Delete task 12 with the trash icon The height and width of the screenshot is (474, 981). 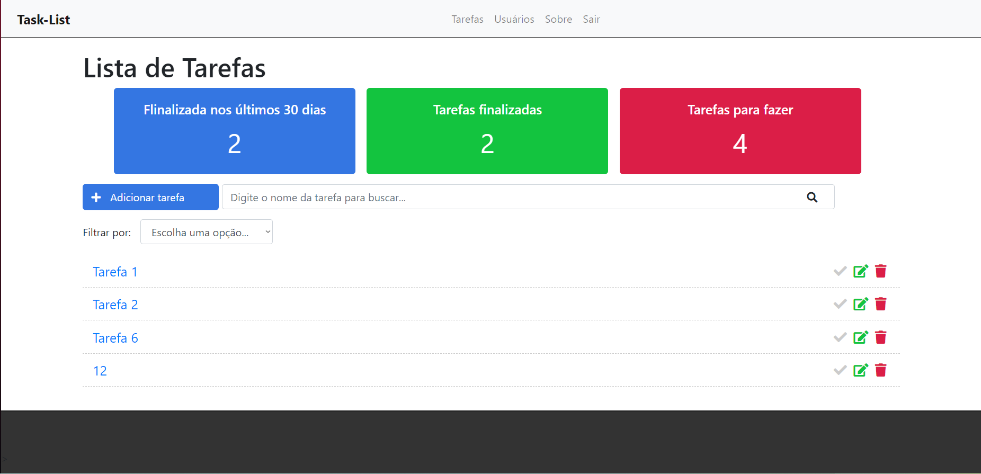pos(881,370)
